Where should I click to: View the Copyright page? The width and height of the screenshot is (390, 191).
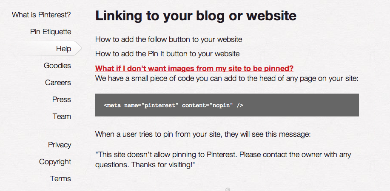click(55, 162)
